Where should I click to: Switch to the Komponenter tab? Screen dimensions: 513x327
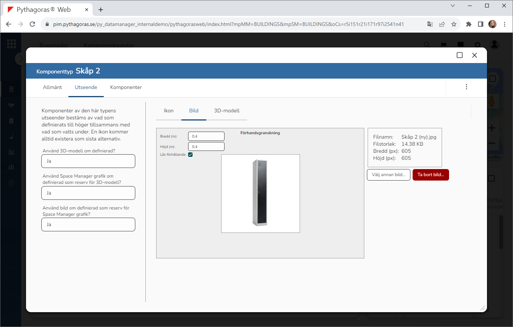[x=126, y=87]
